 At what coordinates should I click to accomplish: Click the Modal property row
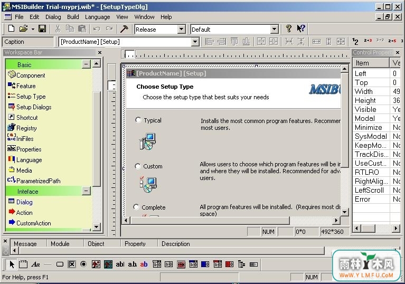pos(376,118)
